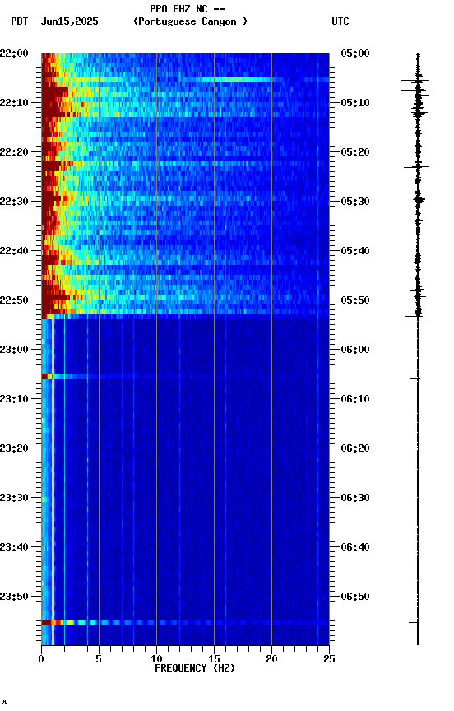The height and width of the screenshot is (711, 454).
Task: Click the 23:50 PDT time label
Action: 14,597
